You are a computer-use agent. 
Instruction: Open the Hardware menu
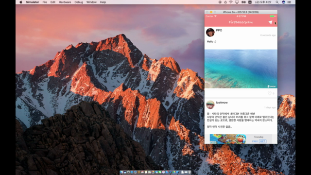pos(65,2)
